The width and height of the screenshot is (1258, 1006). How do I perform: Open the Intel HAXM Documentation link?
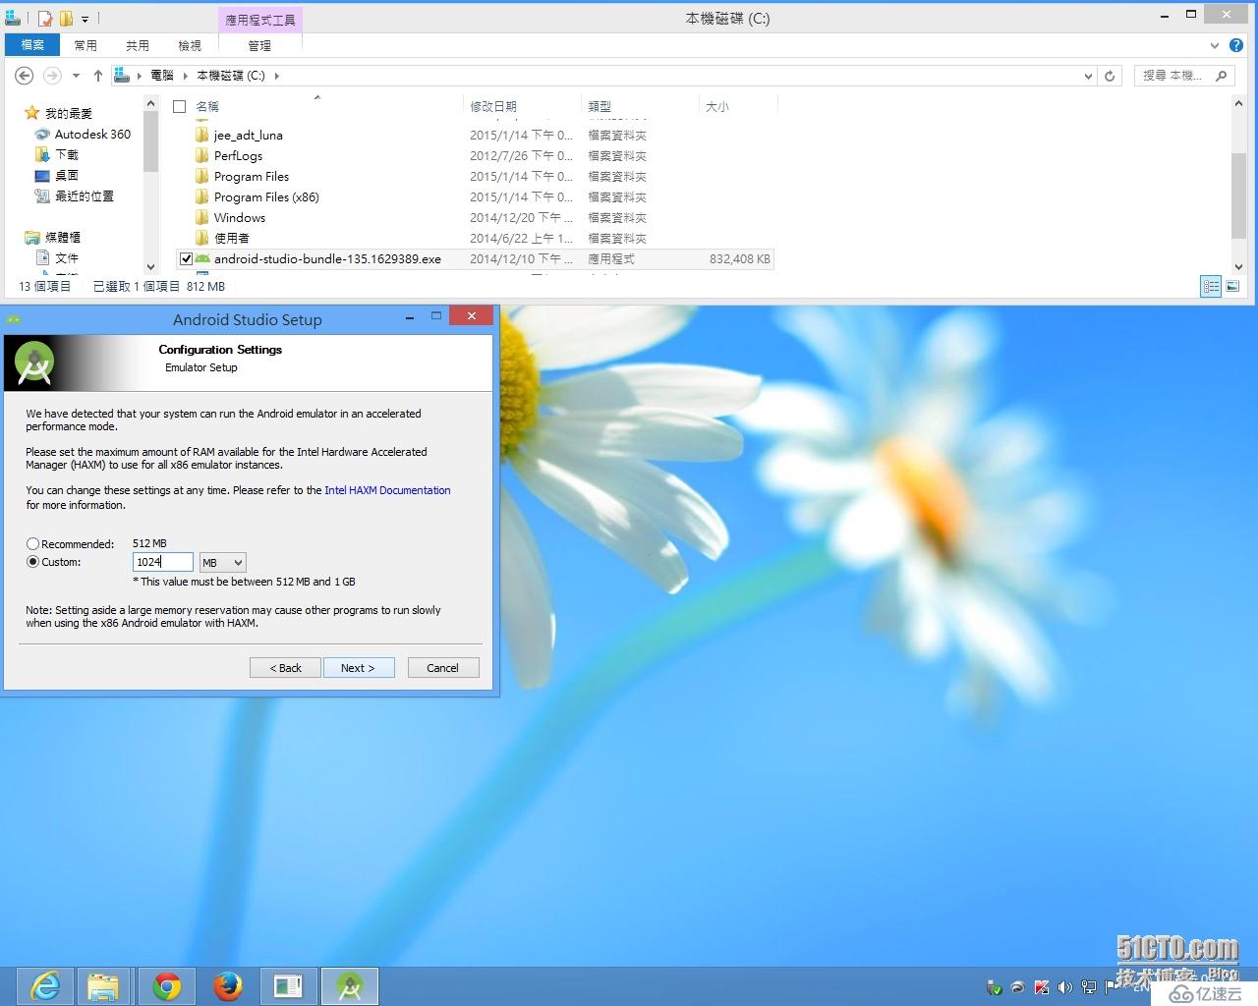click(x=387, y=490)
